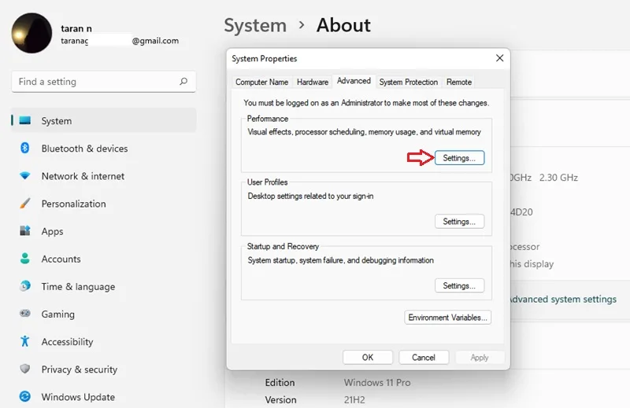The height and width of the screenshot is (408, 630).
Task: Open Environment Variables dialog
Action: [447, 318]
